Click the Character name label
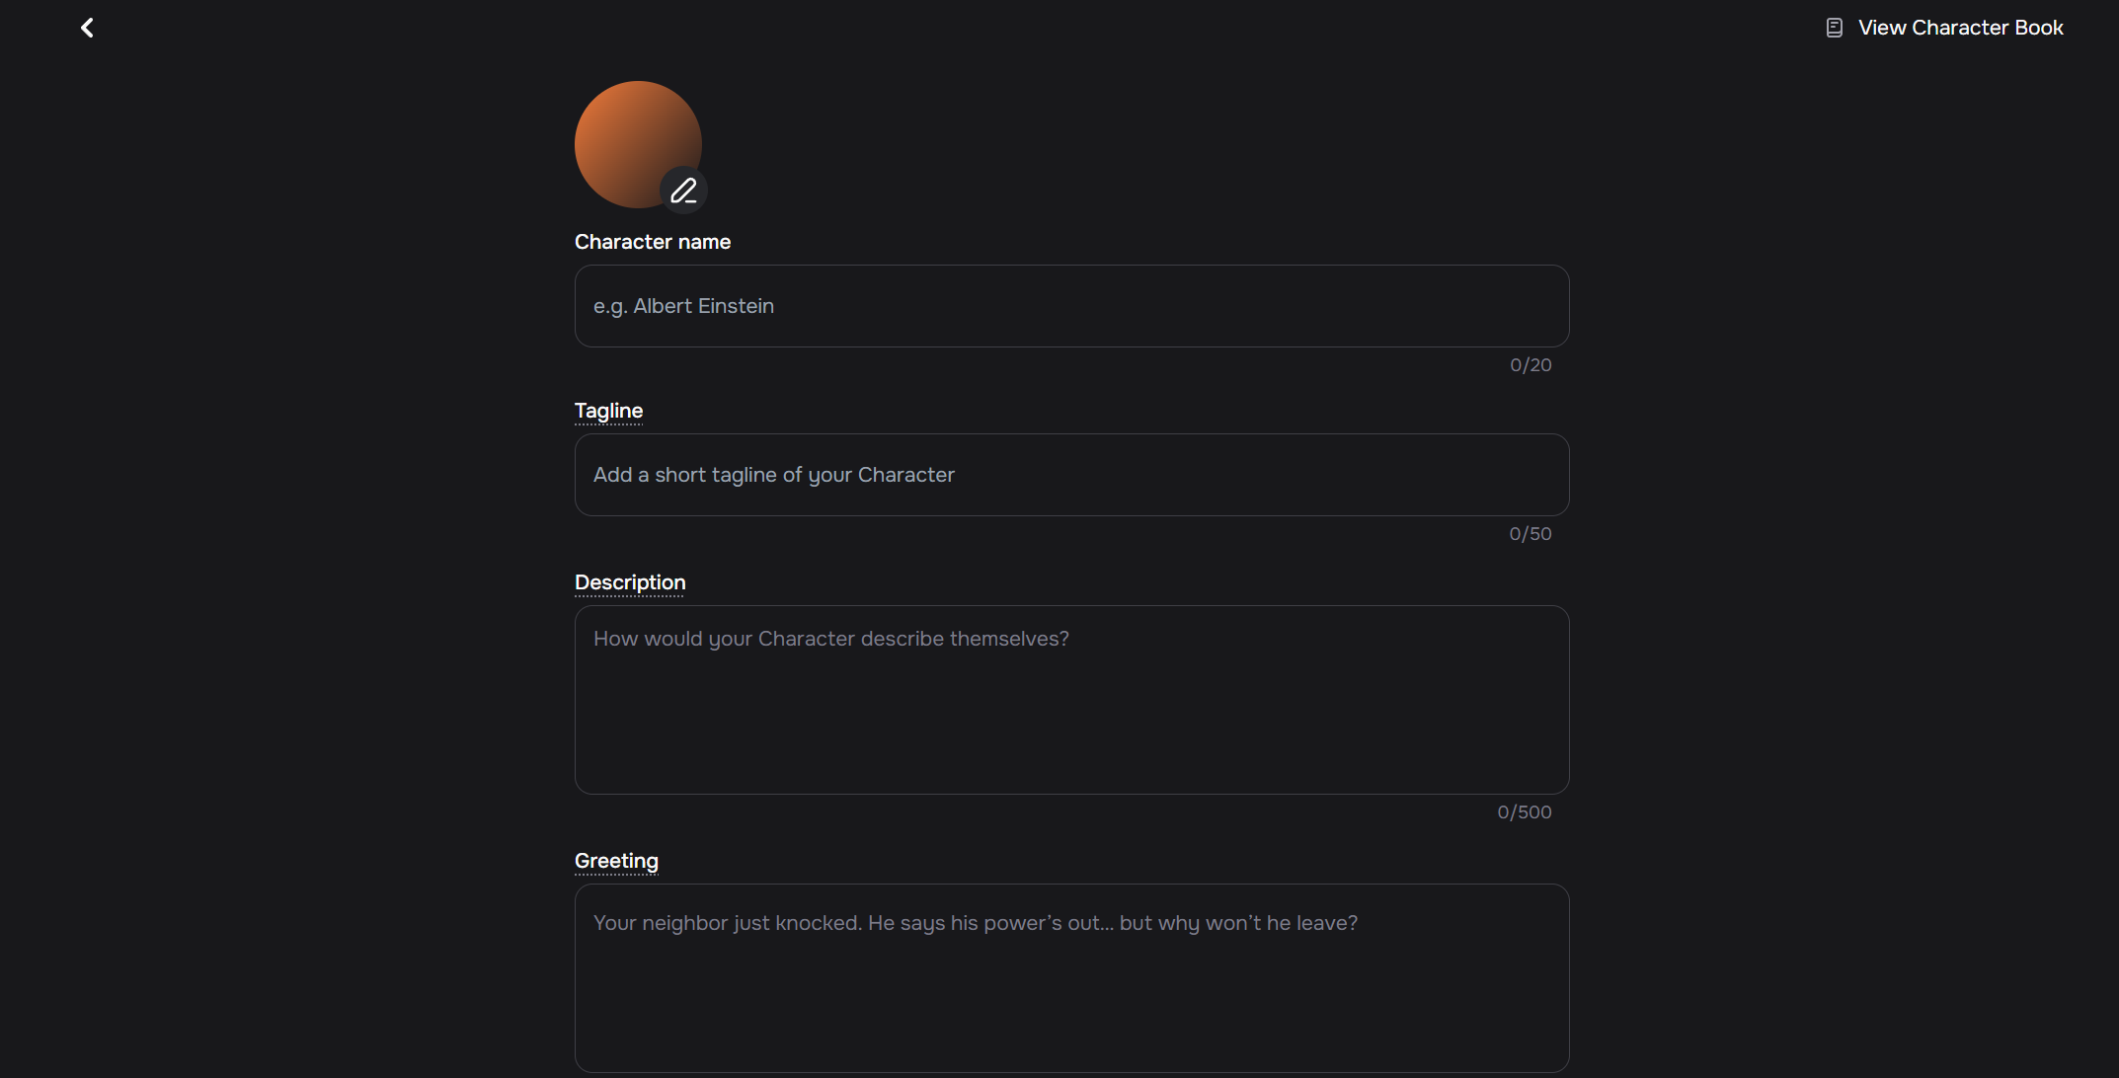The width and height of the screenshot is (2119, 1078). 653,242
